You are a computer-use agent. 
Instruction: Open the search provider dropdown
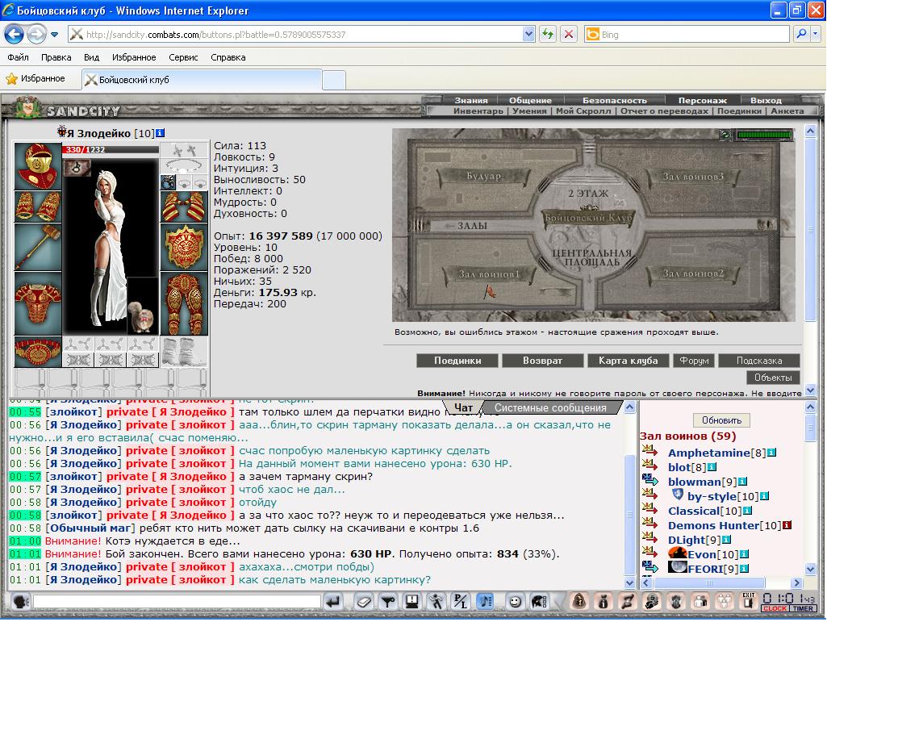point(815,34)
